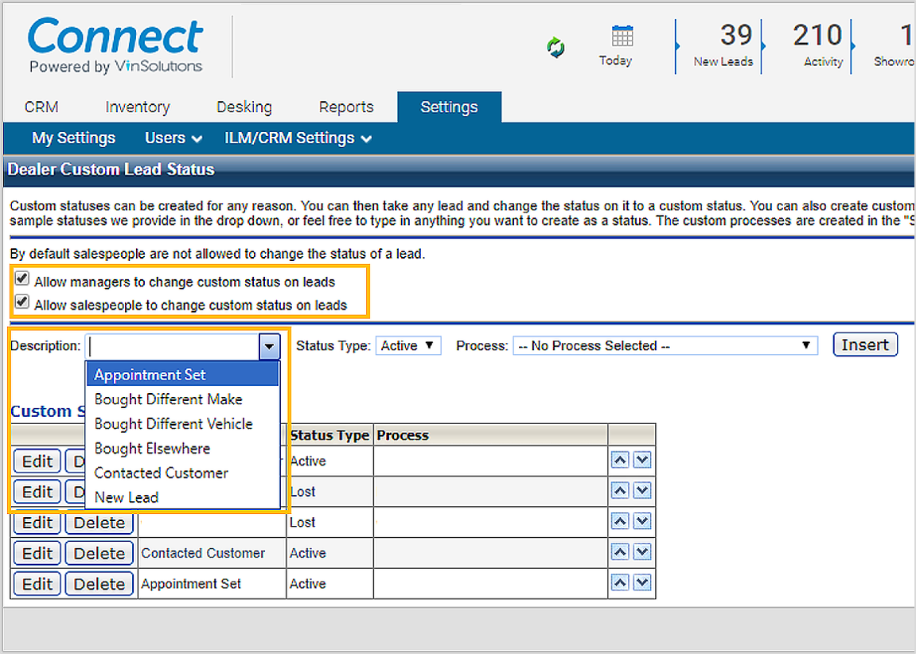Move Contacted Customer status down
Image resolution: width=916 pixels, height=654 pixels.
pyautogui.click(x=642, y=552)
